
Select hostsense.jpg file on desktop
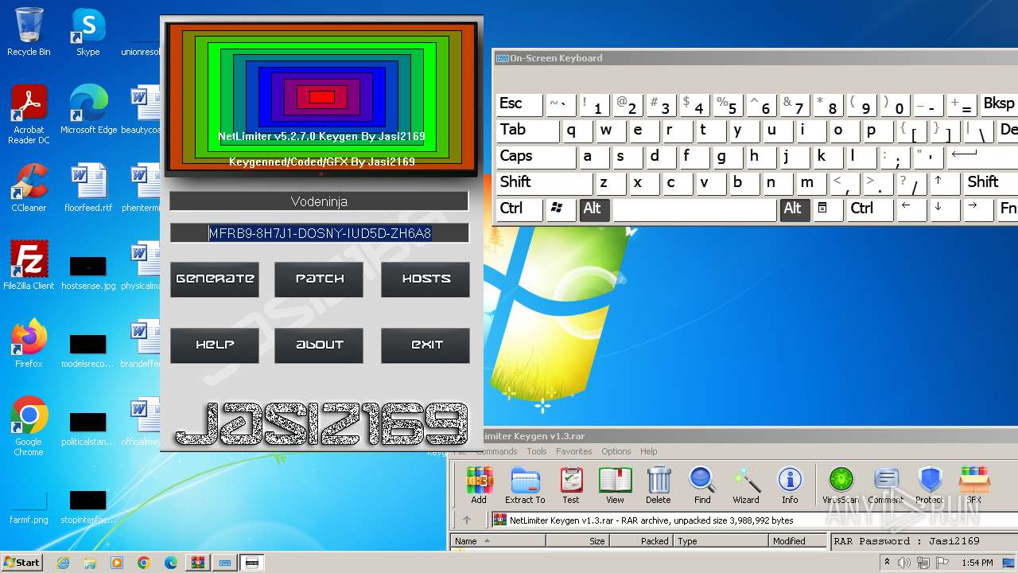88,273
